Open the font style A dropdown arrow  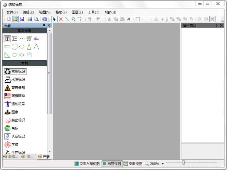[x=133, y=19]
